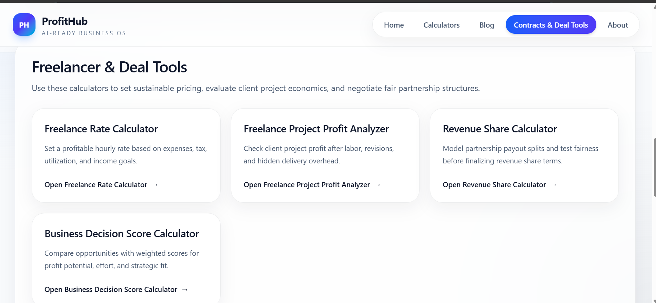Click the arrow beside Open Business Decision Score Calculator
Image resolution: width=656 pixels, height=303 pixels.
point(184,290)
